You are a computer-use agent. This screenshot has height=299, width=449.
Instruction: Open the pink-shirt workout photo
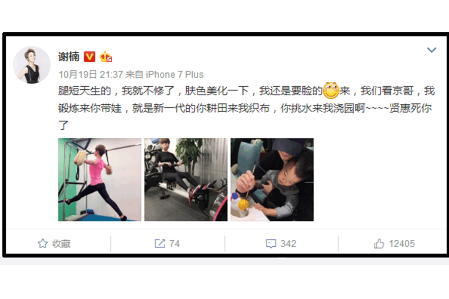(100, 180)
